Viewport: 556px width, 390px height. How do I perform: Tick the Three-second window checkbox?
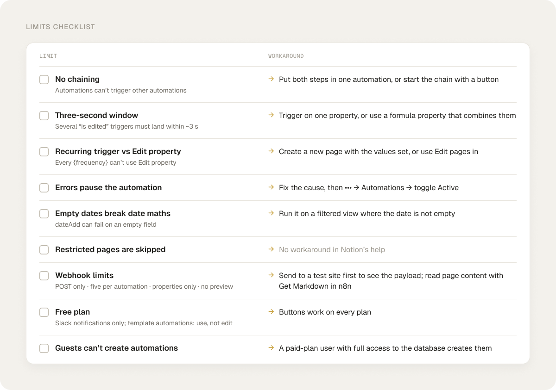coord(44,116)
